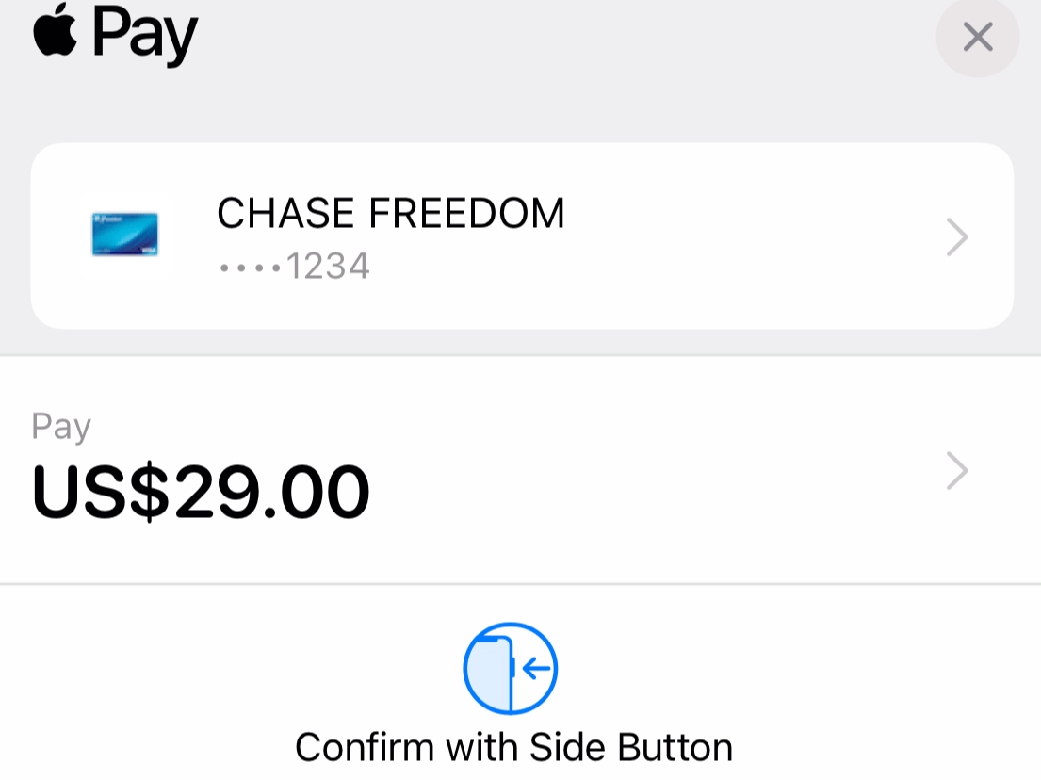
Task: Expand payment details chevron beside US$29.00
Action: point(957,470)
